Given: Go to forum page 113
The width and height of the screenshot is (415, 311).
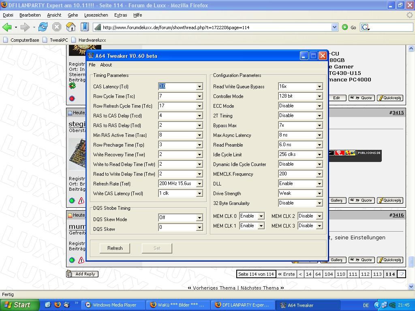Looking at the screenshot, I should point(377,274).
